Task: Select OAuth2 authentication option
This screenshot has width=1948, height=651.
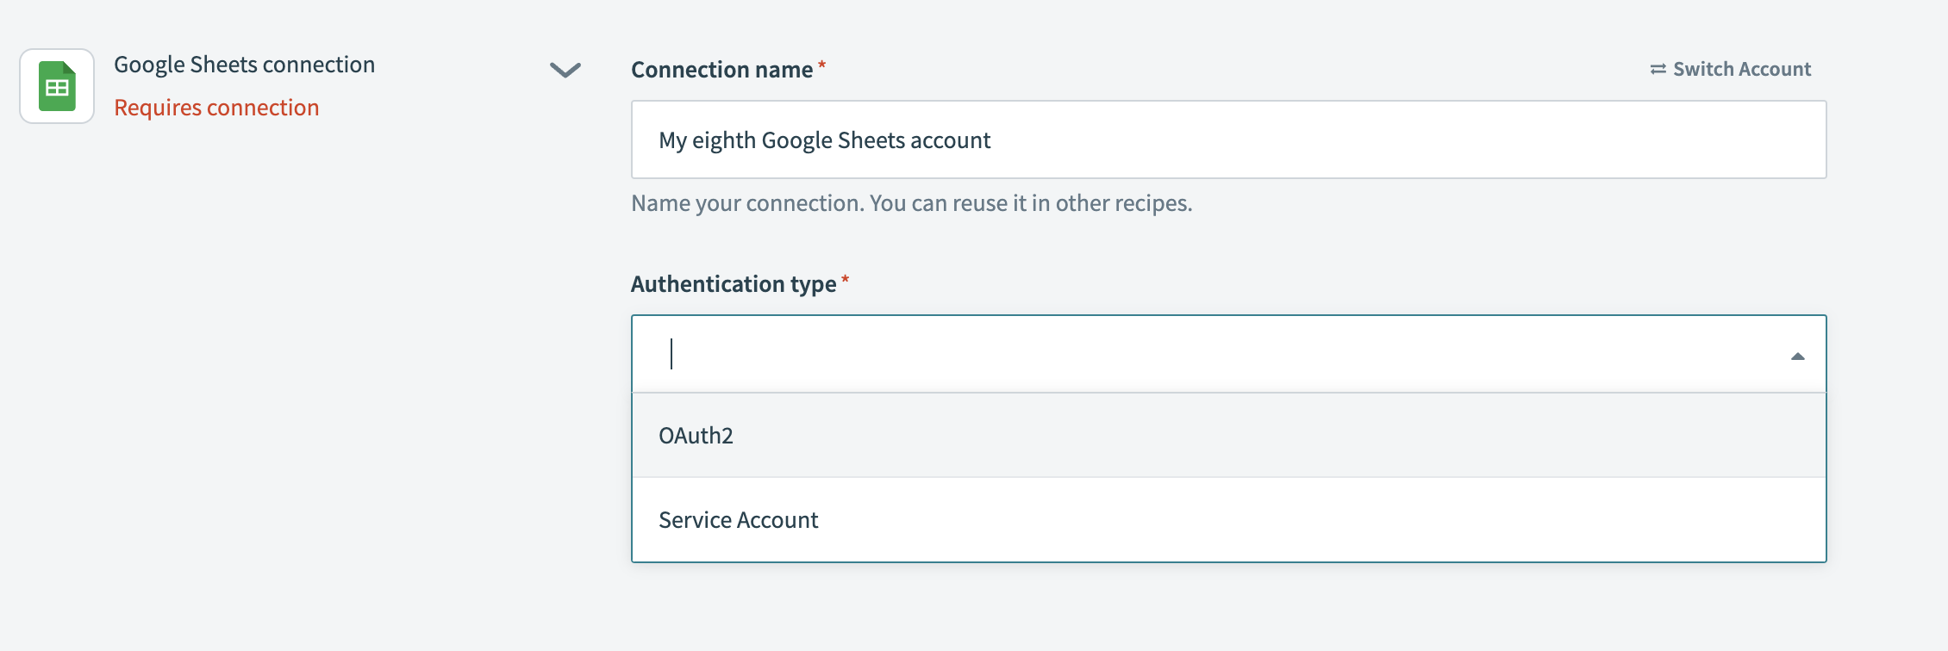Action: coord(1228,436)
